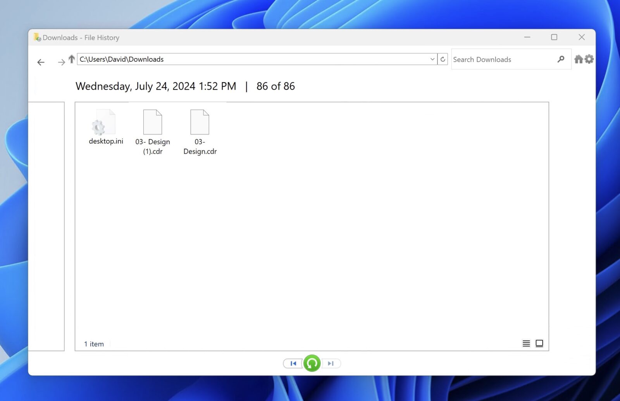Expand previous locations list via chevron
This screenshot has width=620, height=401.
432,59
